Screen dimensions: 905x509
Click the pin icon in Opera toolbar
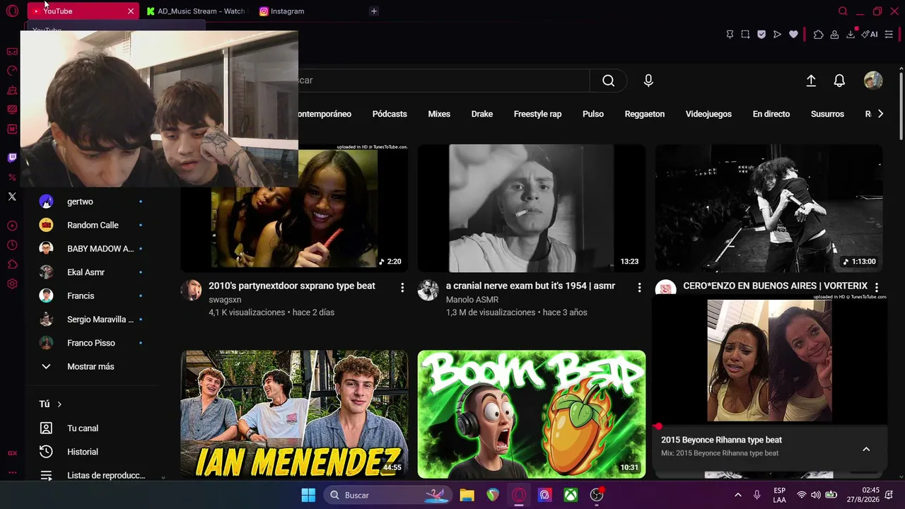tap(730, 34)
